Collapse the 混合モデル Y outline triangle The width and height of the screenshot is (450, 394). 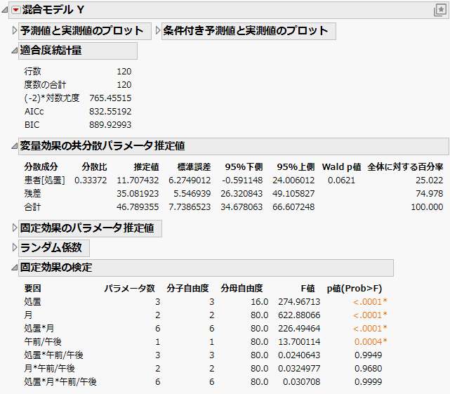point(5,10)
